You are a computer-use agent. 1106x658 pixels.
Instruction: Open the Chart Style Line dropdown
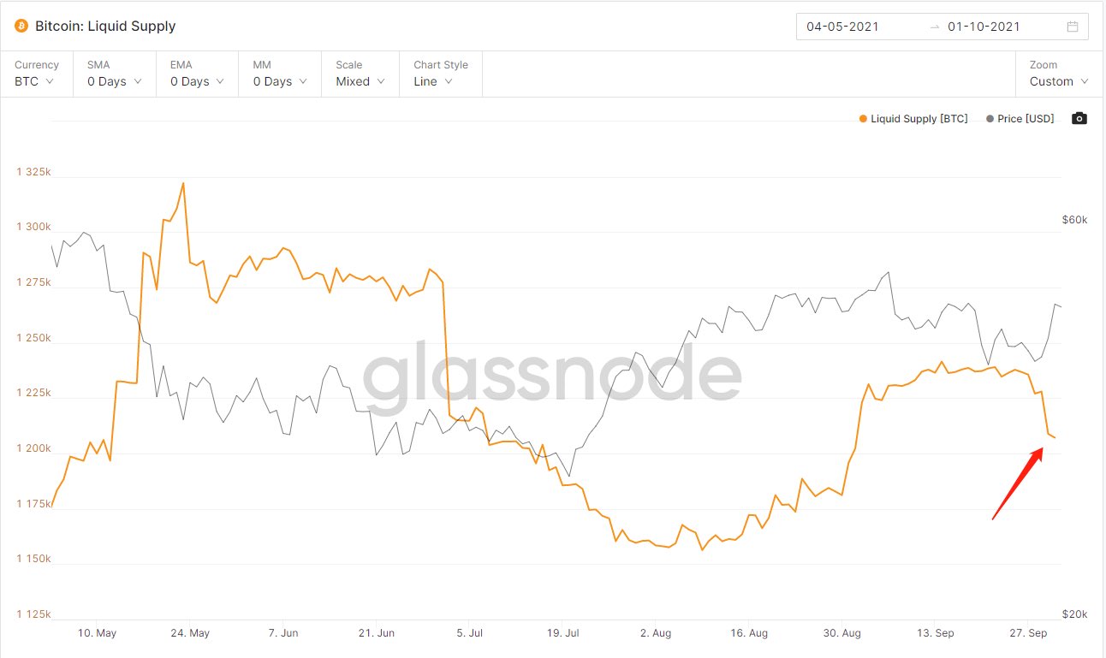pos(440,74)
